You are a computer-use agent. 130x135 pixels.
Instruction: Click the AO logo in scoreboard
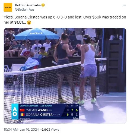(15, 112)
